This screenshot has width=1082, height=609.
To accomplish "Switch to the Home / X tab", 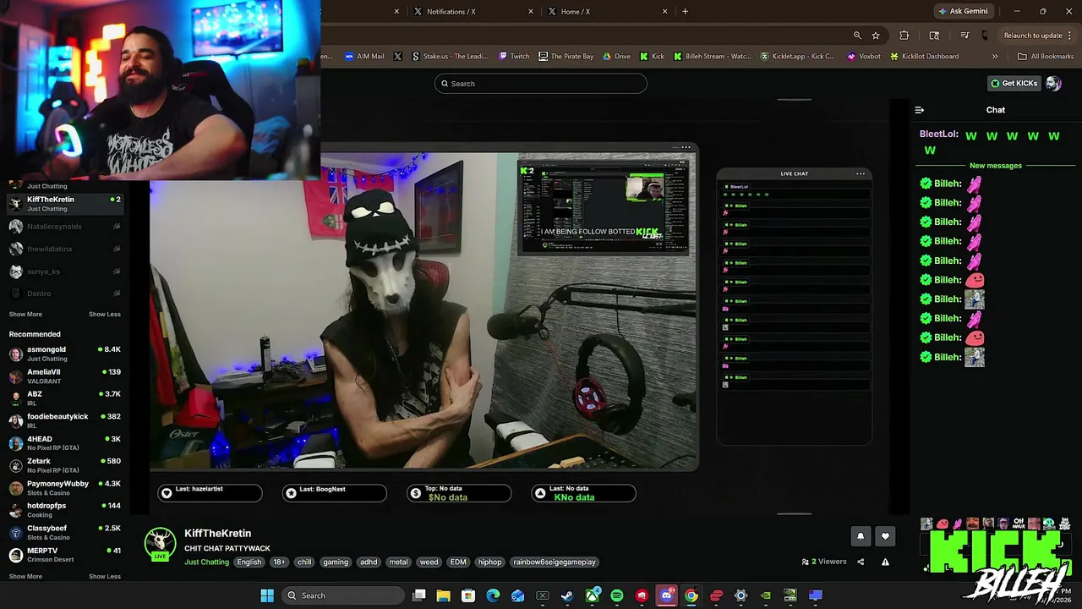I will [x=609, y=11].
